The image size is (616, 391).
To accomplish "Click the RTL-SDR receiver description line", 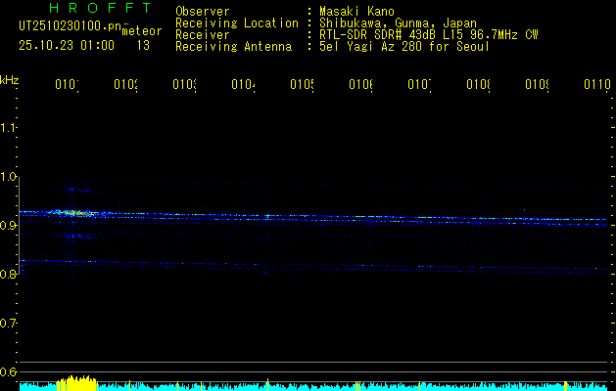I will click(x=429, y=35).
